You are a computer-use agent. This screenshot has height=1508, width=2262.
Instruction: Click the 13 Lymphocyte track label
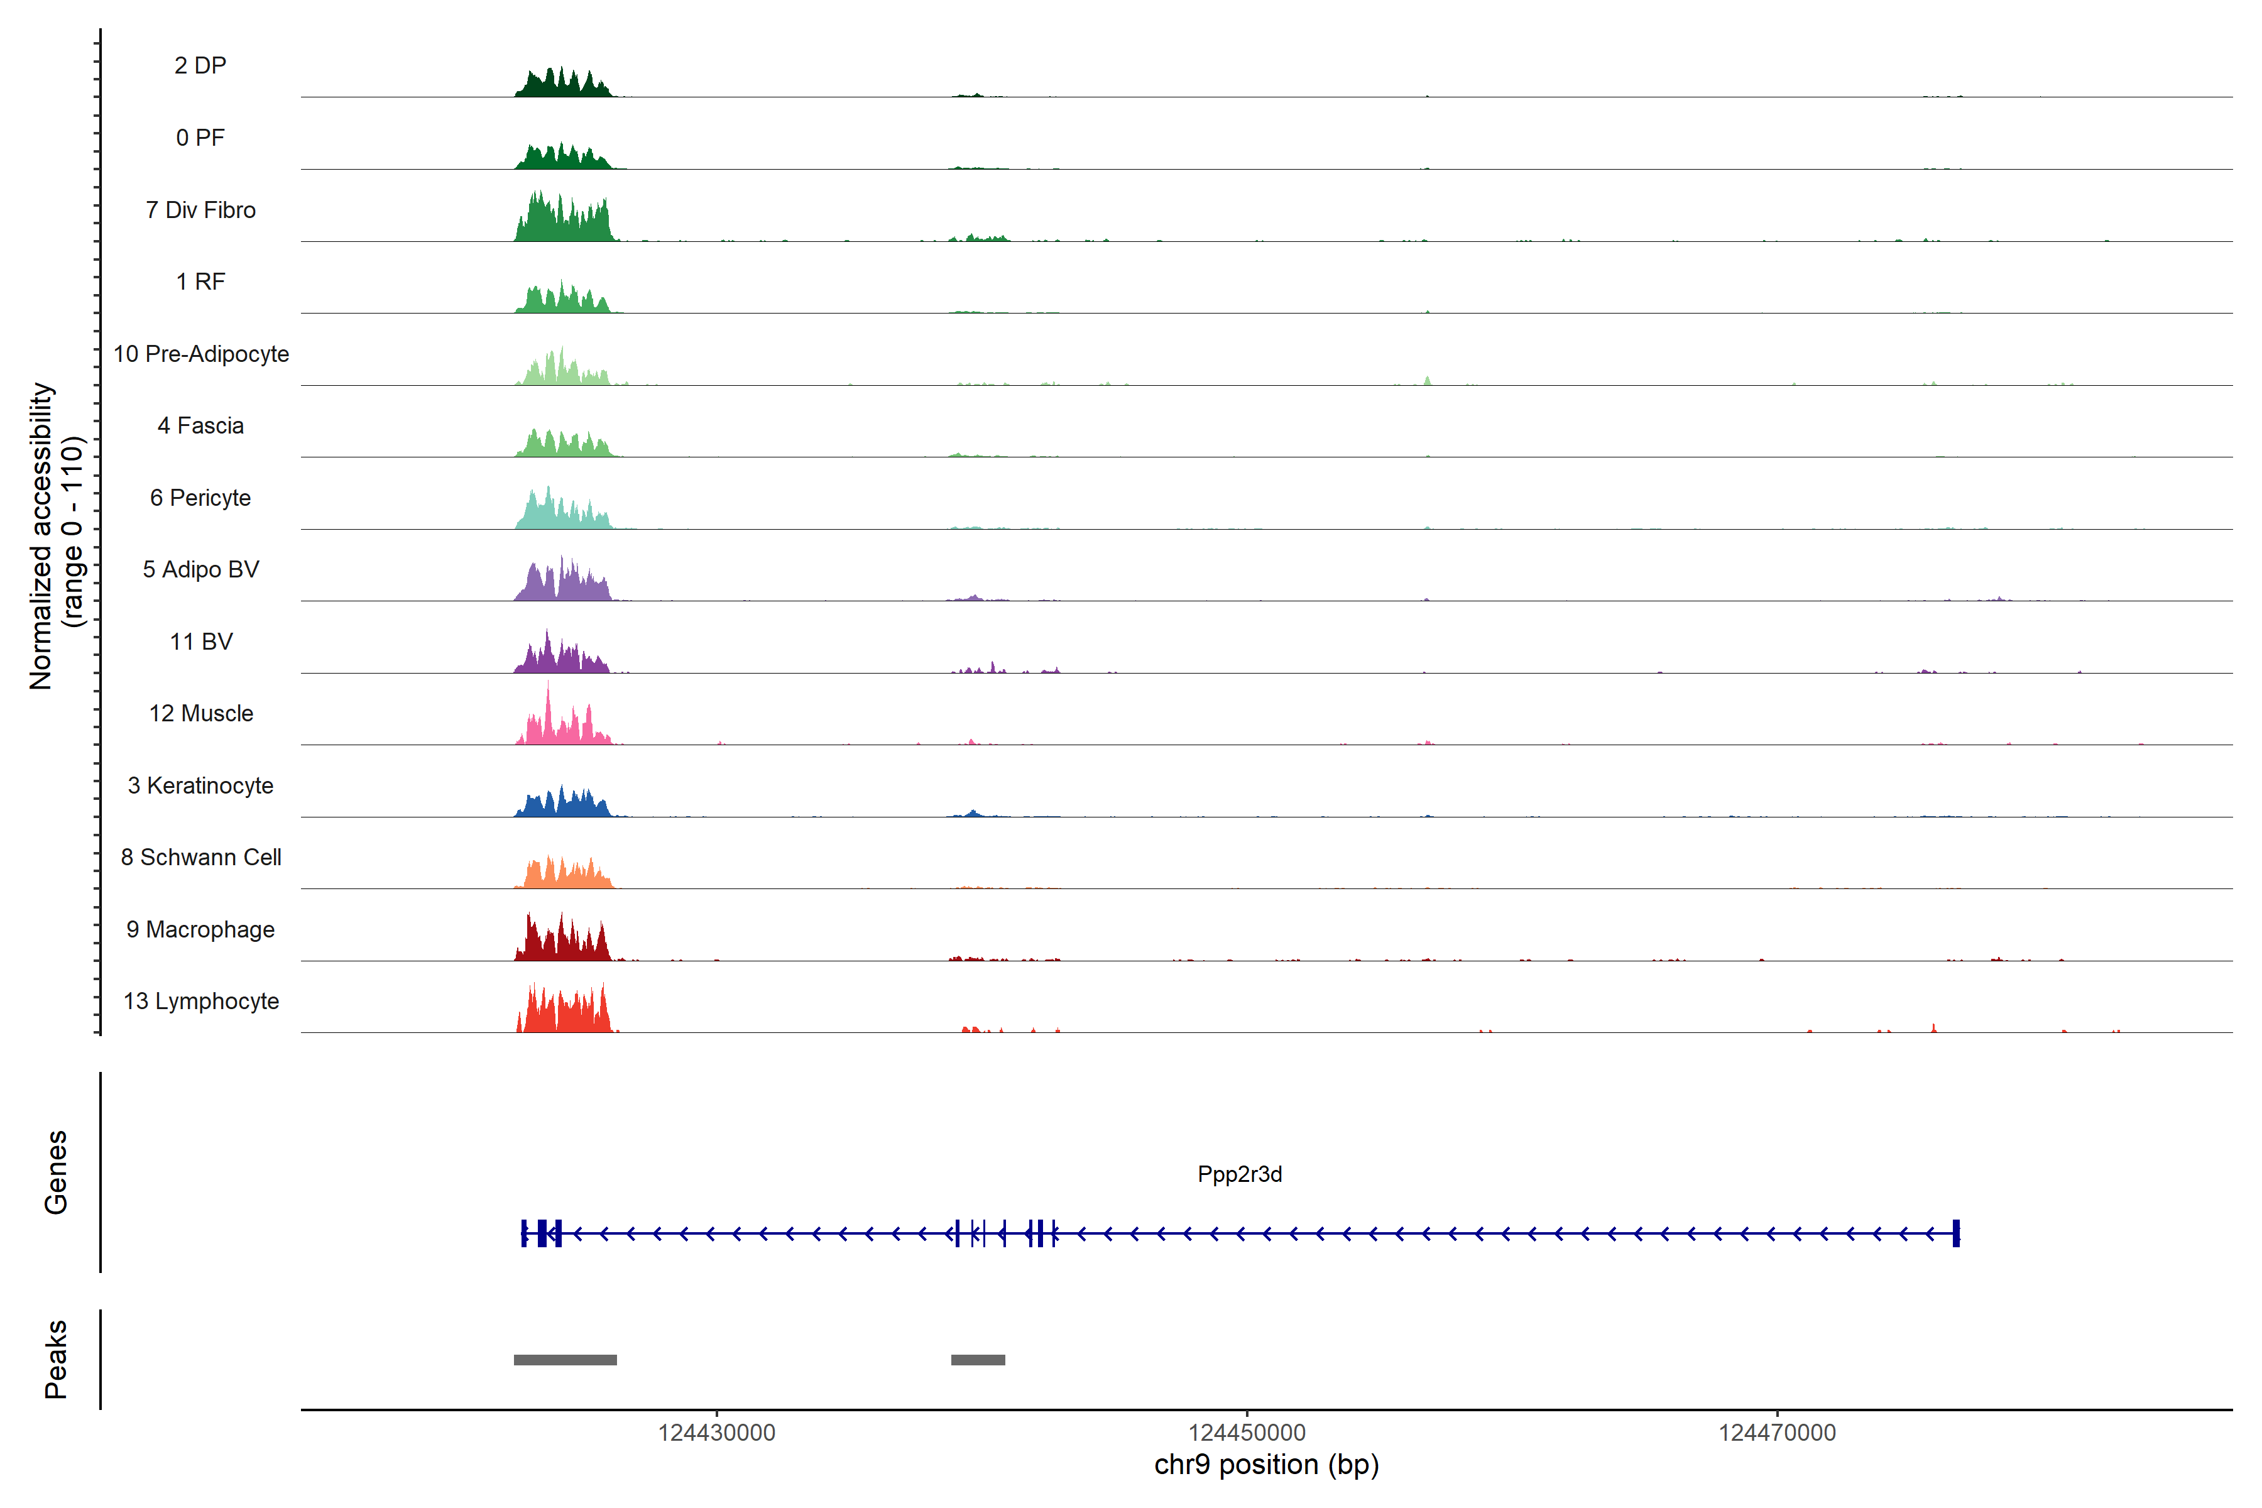201,1001
